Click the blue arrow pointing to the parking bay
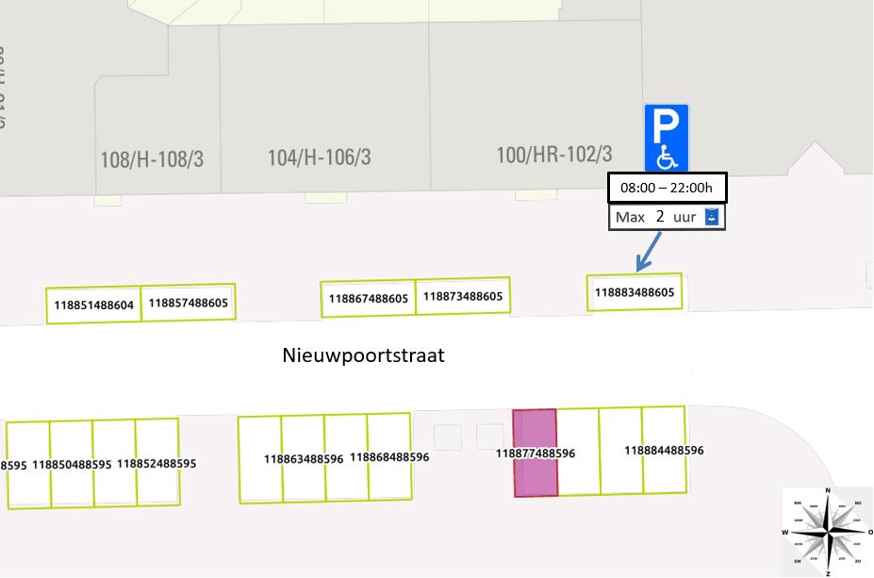Screen dimensions: 874x578 pyautogui.click(x=650, y=251)
